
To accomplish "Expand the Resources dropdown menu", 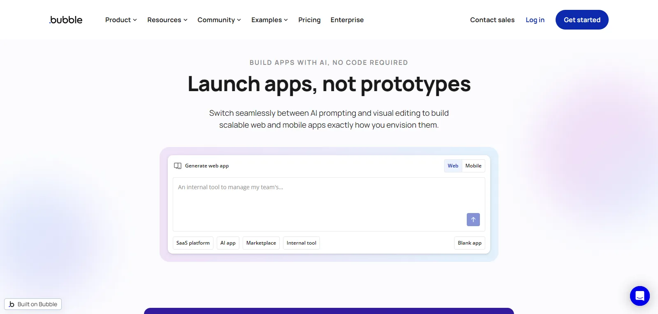I will (x=167, y=20).
